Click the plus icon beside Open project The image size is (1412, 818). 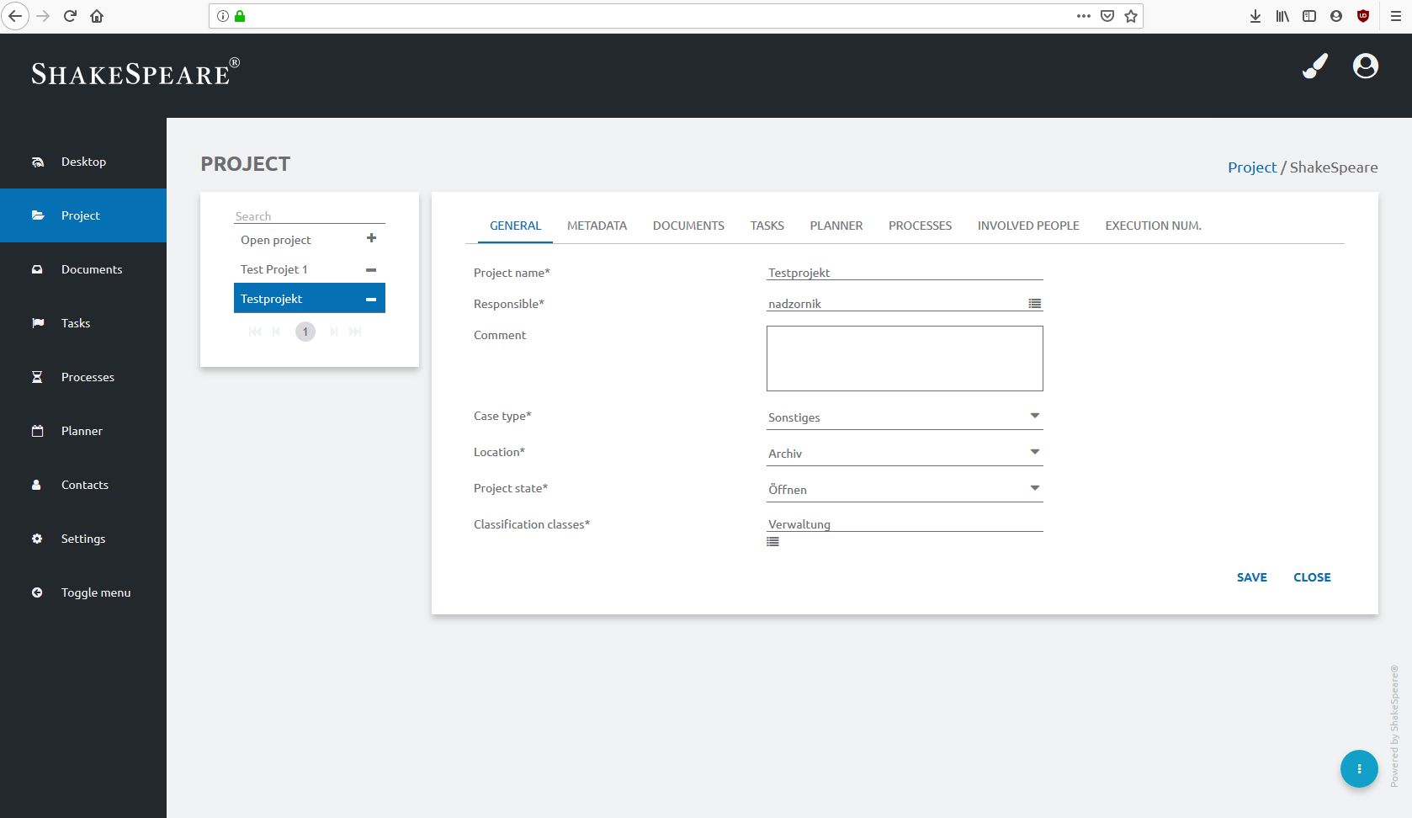pyautogui.click(x=371, y=238)
